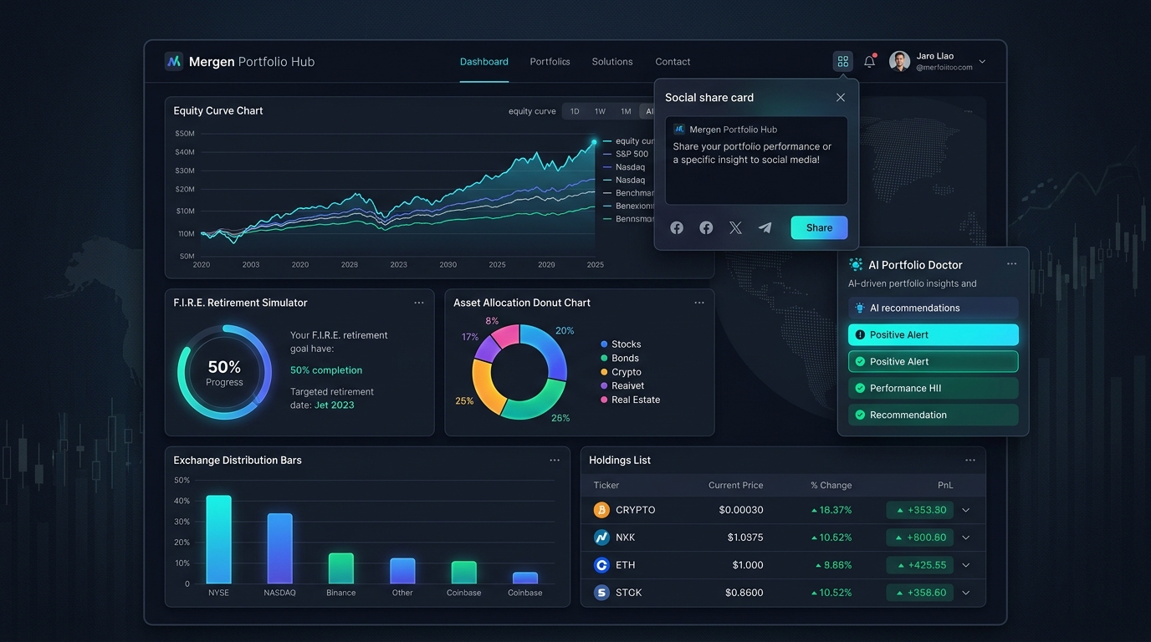The height and width of the screenshot is (642, 1151).
Task: Open AI recommendations in Portfolio Doctor
Action: pos(934,308)
